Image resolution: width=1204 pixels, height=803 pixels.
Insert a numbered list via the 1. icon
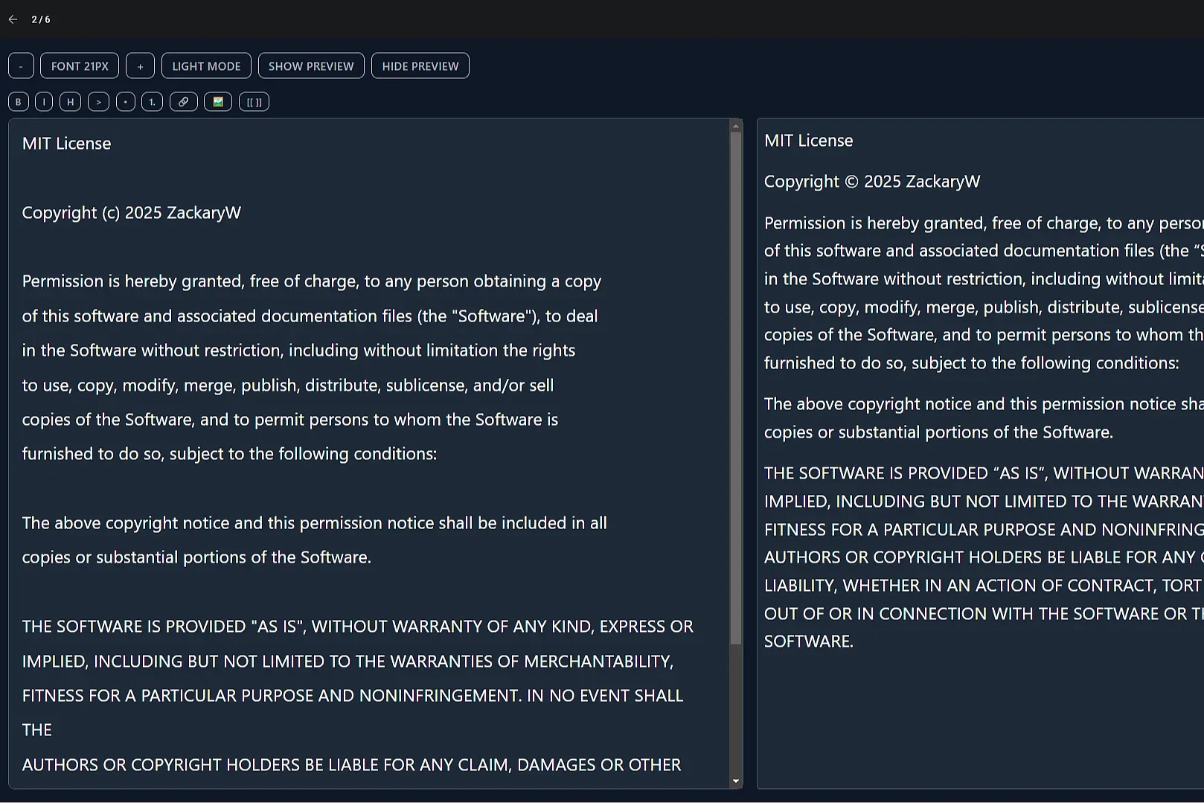pos(151,101)
